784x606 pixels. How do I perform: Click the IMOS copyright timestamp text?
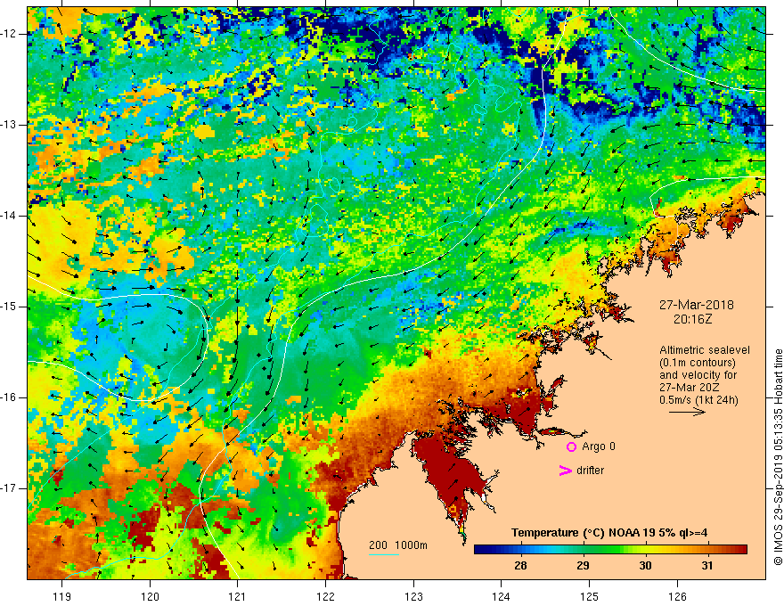point(778,457)
